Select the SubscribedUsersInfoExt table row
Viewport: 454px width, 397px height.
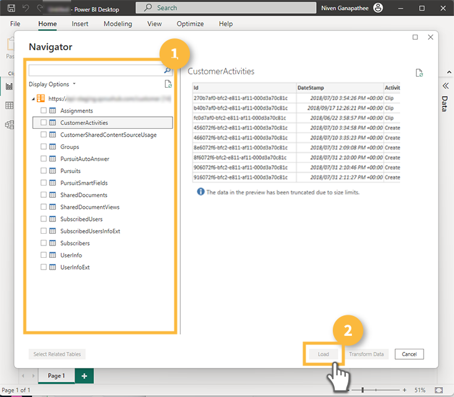pos(103,231)
